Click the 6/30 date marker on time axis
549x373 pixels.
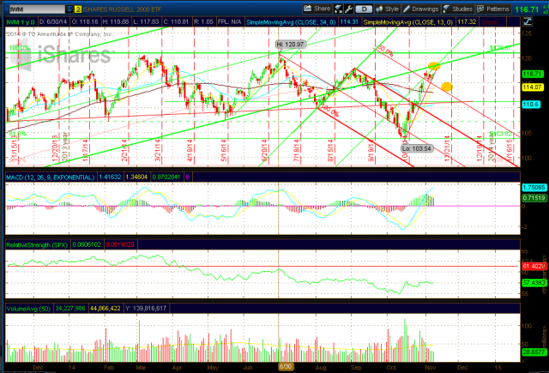coord(286,367)
